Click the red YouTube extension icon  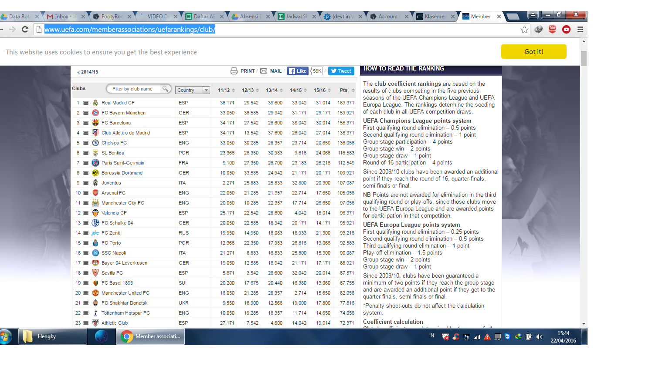tap(567, 29)
